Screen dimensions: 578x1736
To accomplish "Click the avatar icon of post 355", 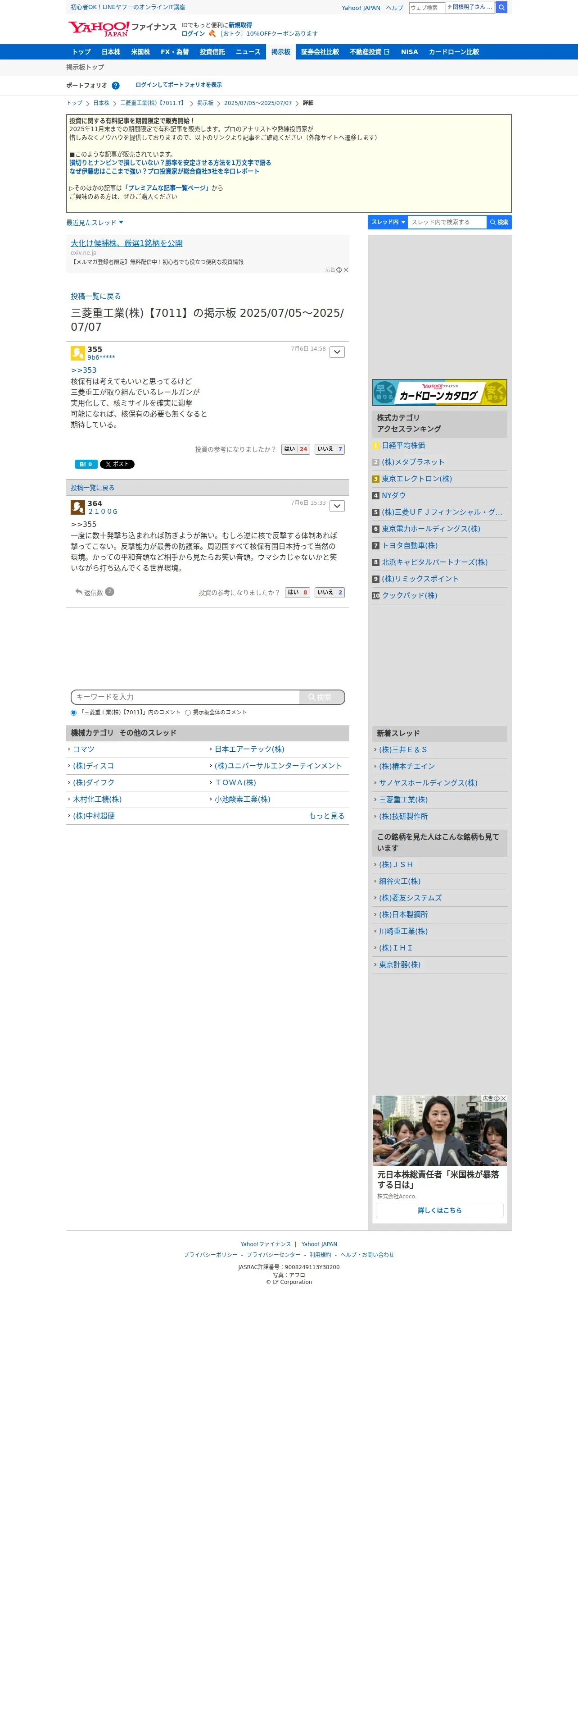I will pyautogui.click(x=77, y=353).
